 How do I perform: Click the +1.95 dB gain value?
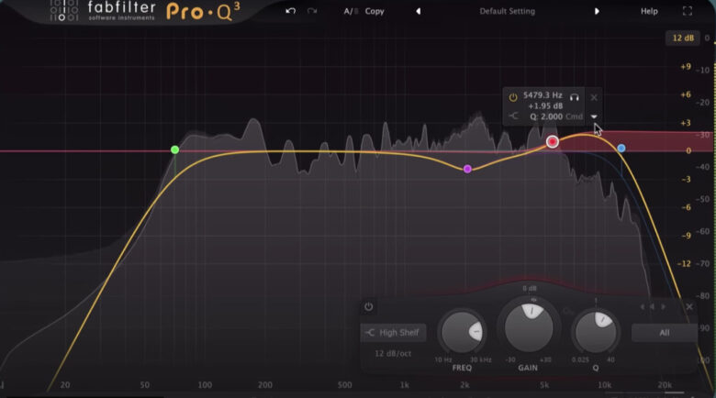click(545, 105)
